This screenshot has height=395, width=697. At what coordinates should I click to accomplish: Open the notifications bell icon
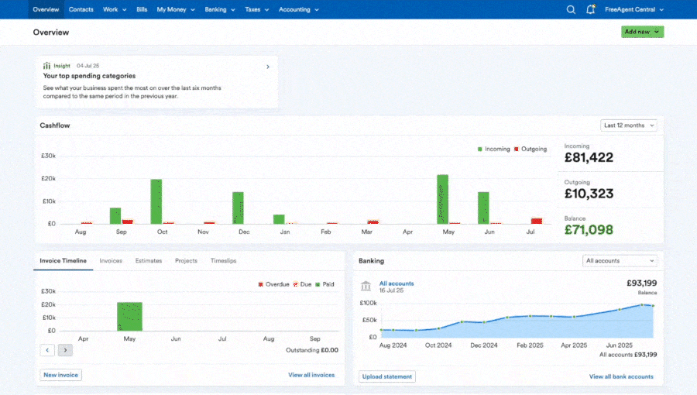591,9
